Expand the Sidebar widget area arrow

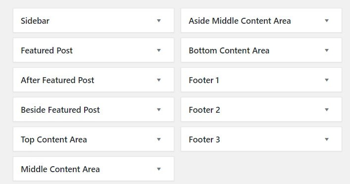pyautogui.click(x=159, y=21)
